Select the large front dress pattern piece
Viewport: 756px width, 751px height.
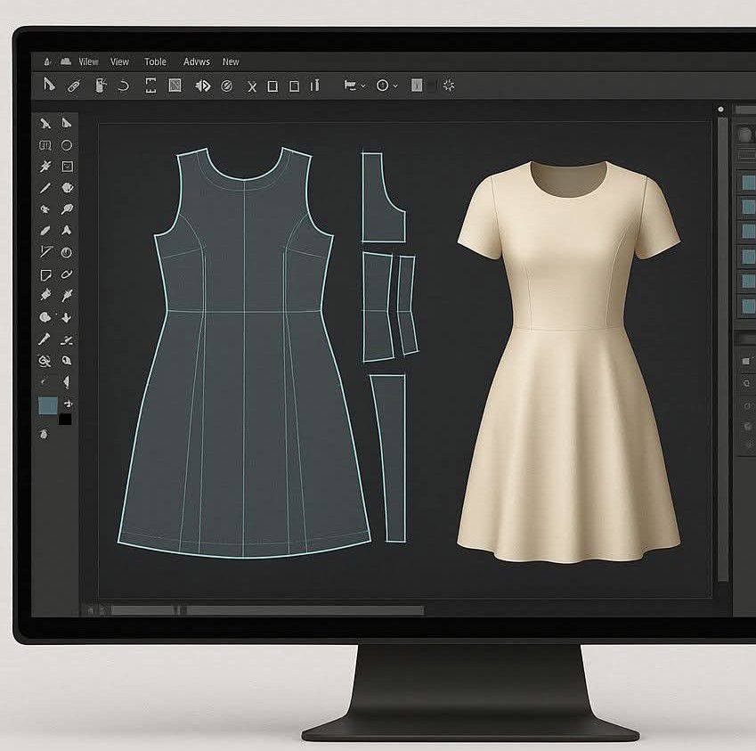(244, 352)
